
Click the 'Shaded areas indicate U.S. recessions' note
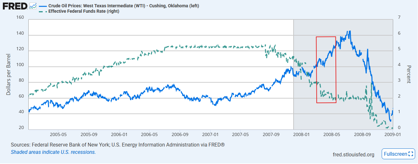pyautogui.click(x=53, y=152)
